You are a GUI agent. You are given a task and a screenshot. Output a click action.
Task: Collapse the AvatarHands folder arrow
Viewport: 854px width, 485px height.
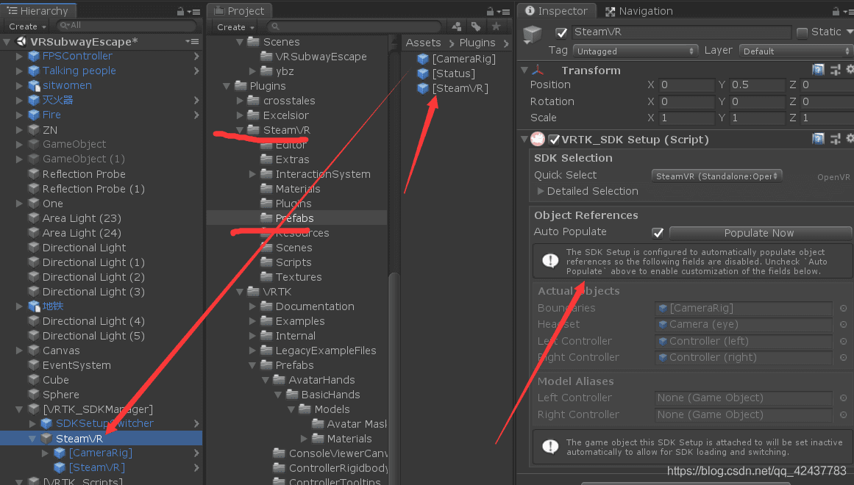[x=266, y=380]
